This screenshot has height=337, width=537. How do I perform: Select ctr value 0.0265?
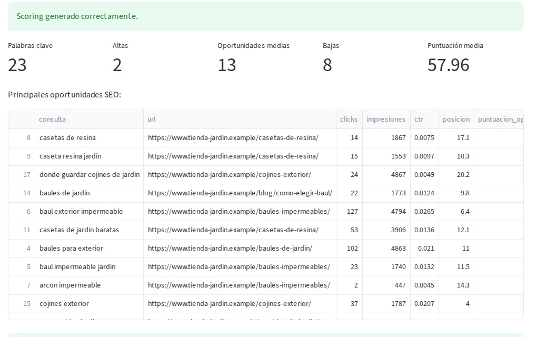pos(424,212)
